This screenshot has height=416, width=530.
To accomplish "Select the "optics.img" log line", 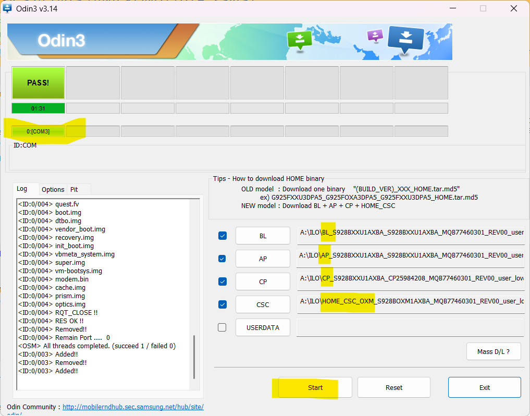I will coord(52,304).
